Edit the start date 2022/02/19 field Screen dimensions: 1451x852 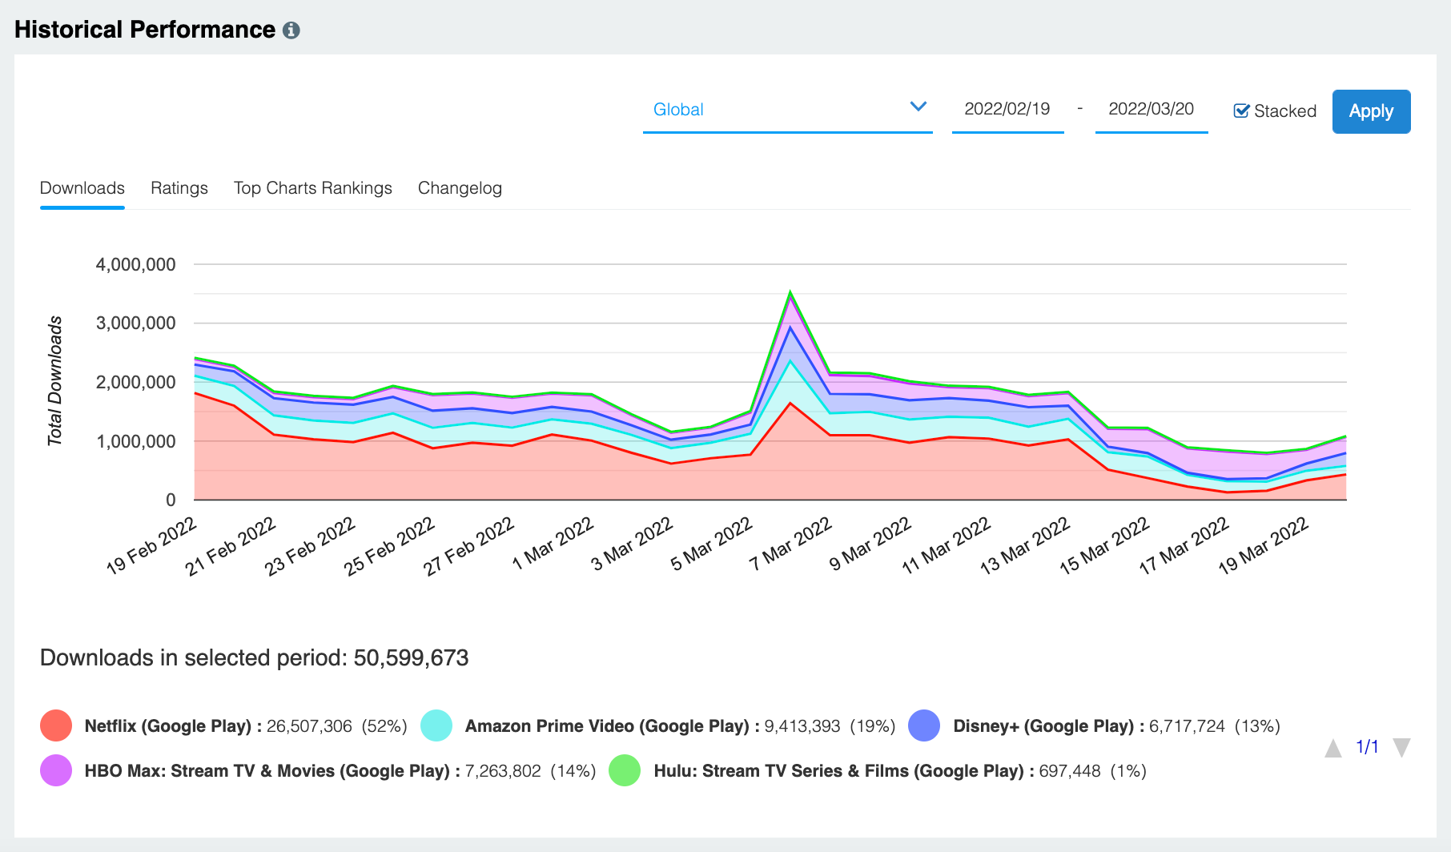[1007, 109]
